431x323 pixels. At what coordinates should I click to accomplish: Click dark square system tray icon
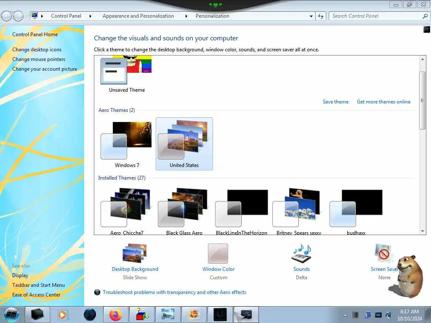pyautogui.click(x=355, y=315)
